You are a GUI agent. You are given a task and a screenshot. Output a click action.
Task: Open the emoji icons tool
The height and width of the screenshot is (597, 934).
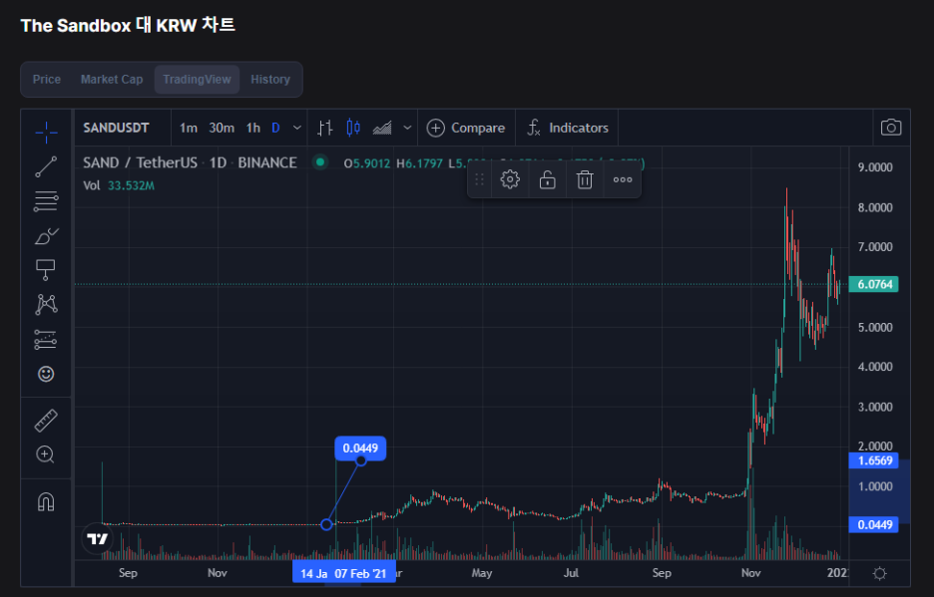click(x=46, y=374)
